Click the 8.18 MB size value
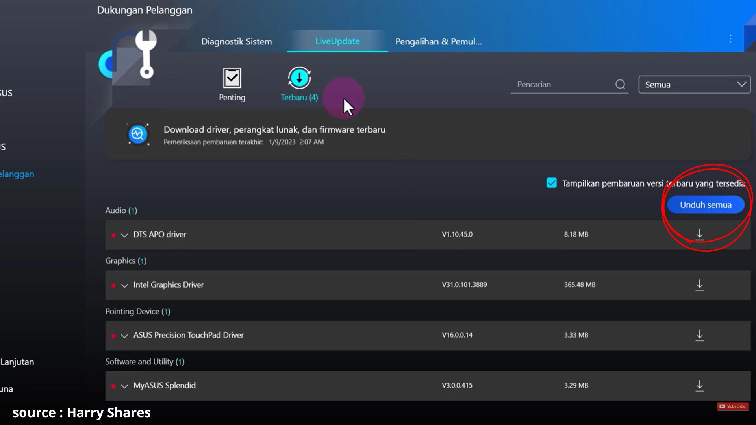Image resolution: width=756 pixels, height=425 pixels. 576,234
